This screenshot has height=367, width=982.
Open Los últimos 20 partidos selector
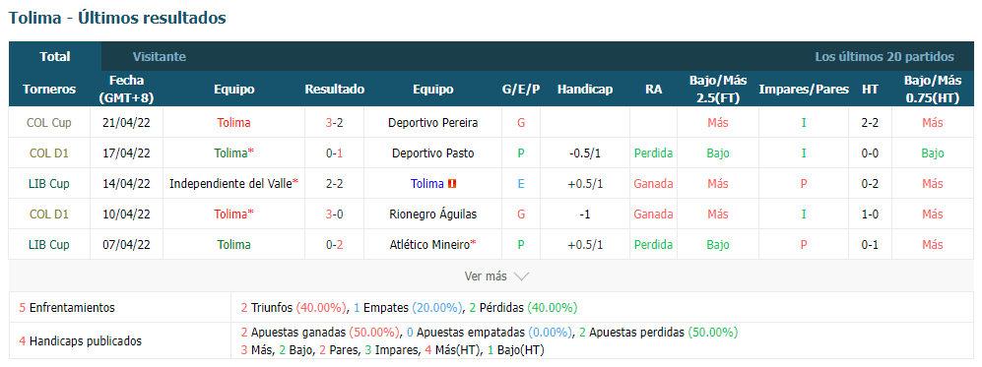tap(884, 57)
